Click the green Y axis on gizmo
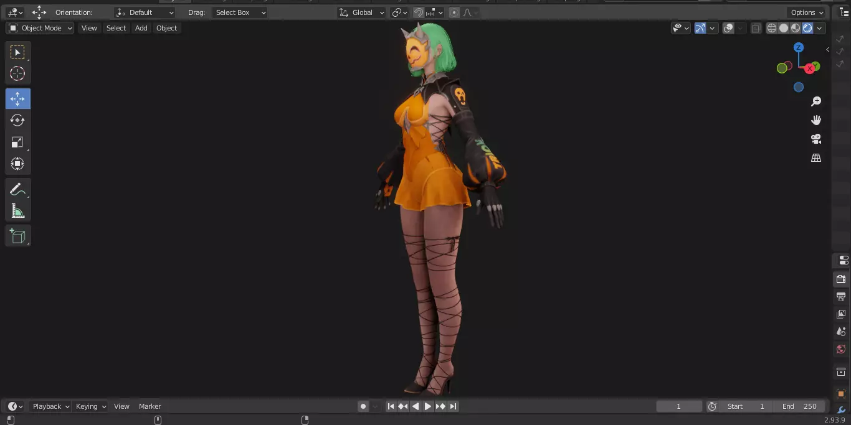This screenshot has width=851, height=425. [815, 65]
